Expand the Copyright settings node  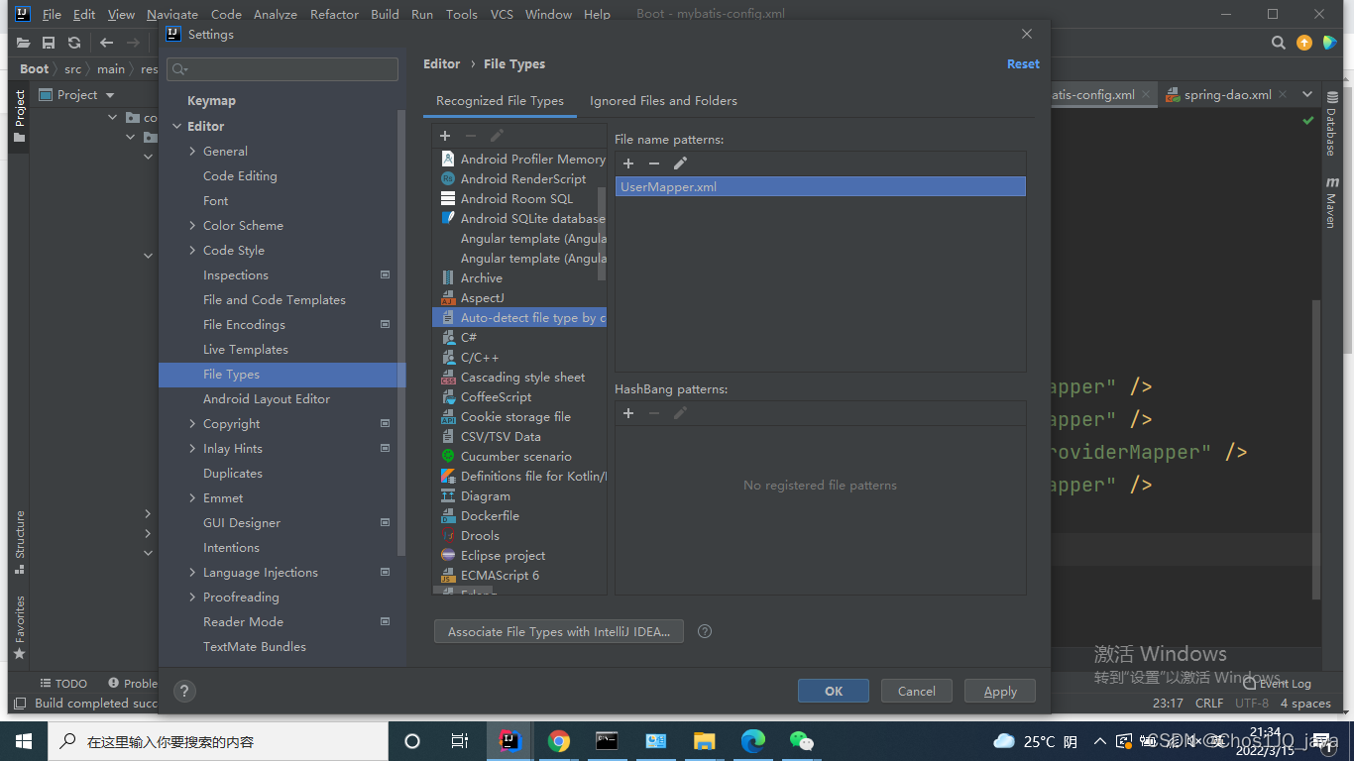coord(192,424)
